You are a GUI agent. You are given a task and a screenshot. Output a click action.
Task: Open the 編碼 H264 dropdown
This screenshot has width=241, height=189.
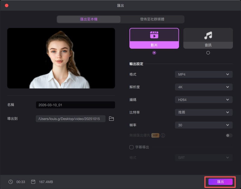point(204,100)
